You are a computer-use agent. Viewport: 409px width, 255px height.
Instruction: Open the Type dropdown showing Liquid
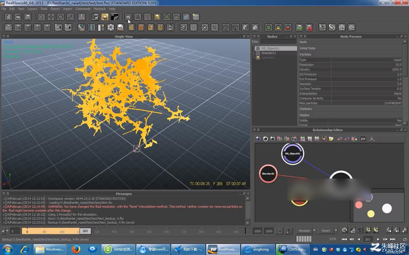[366, 60]
